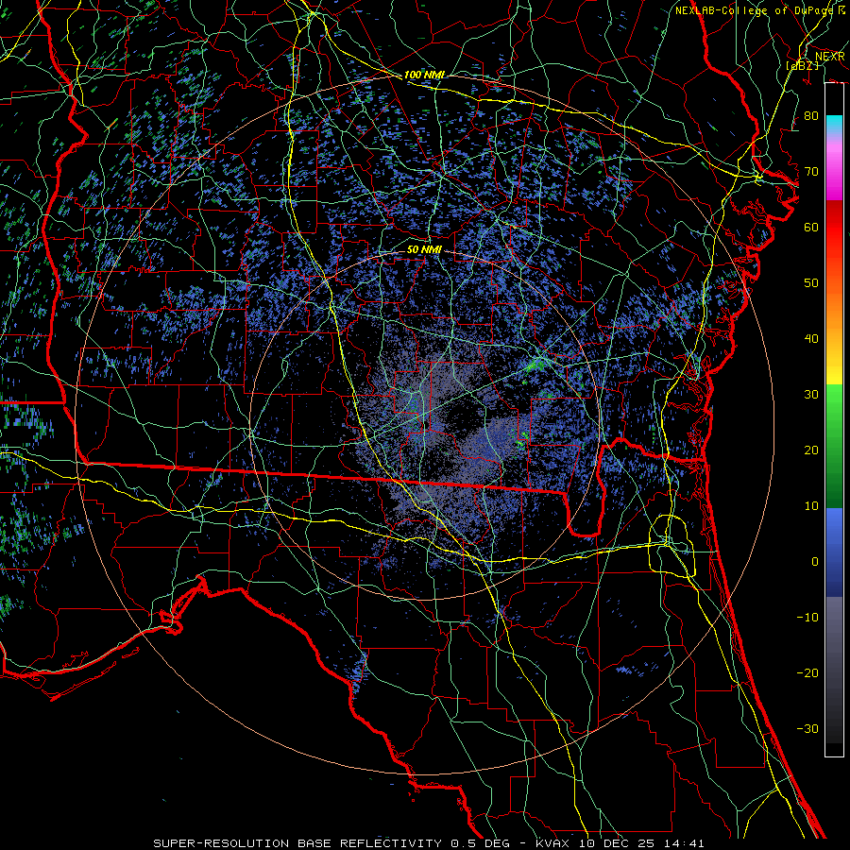Select the 20 value on dBZ scale
The image size is (850, 850).
point(811,450)
